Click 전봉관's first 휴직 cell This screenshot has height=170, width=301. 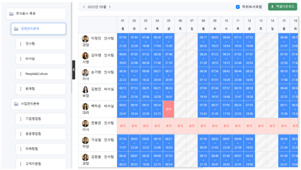point(123,126)
